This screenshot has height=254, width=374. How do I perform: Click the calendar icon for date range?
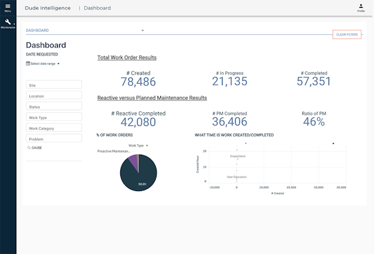point(28,64)
